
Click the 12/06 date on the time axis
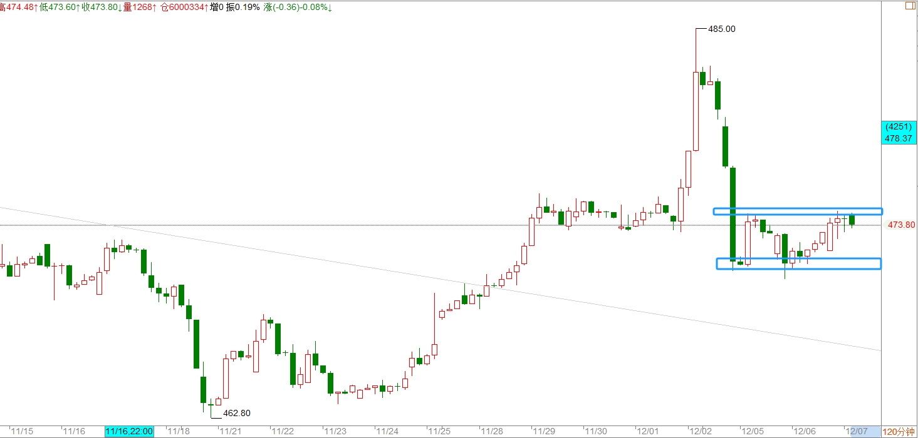click(x=805, y=431)
